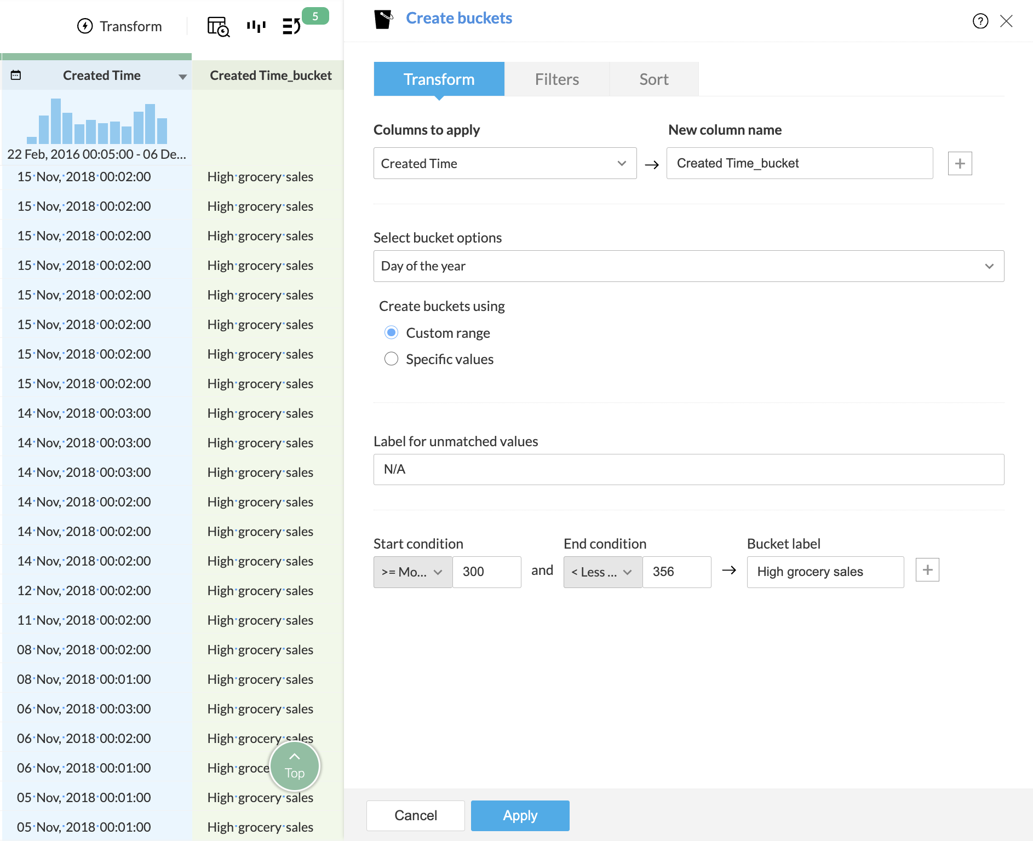Open the start condition operator dropdown

pos(412,572)
